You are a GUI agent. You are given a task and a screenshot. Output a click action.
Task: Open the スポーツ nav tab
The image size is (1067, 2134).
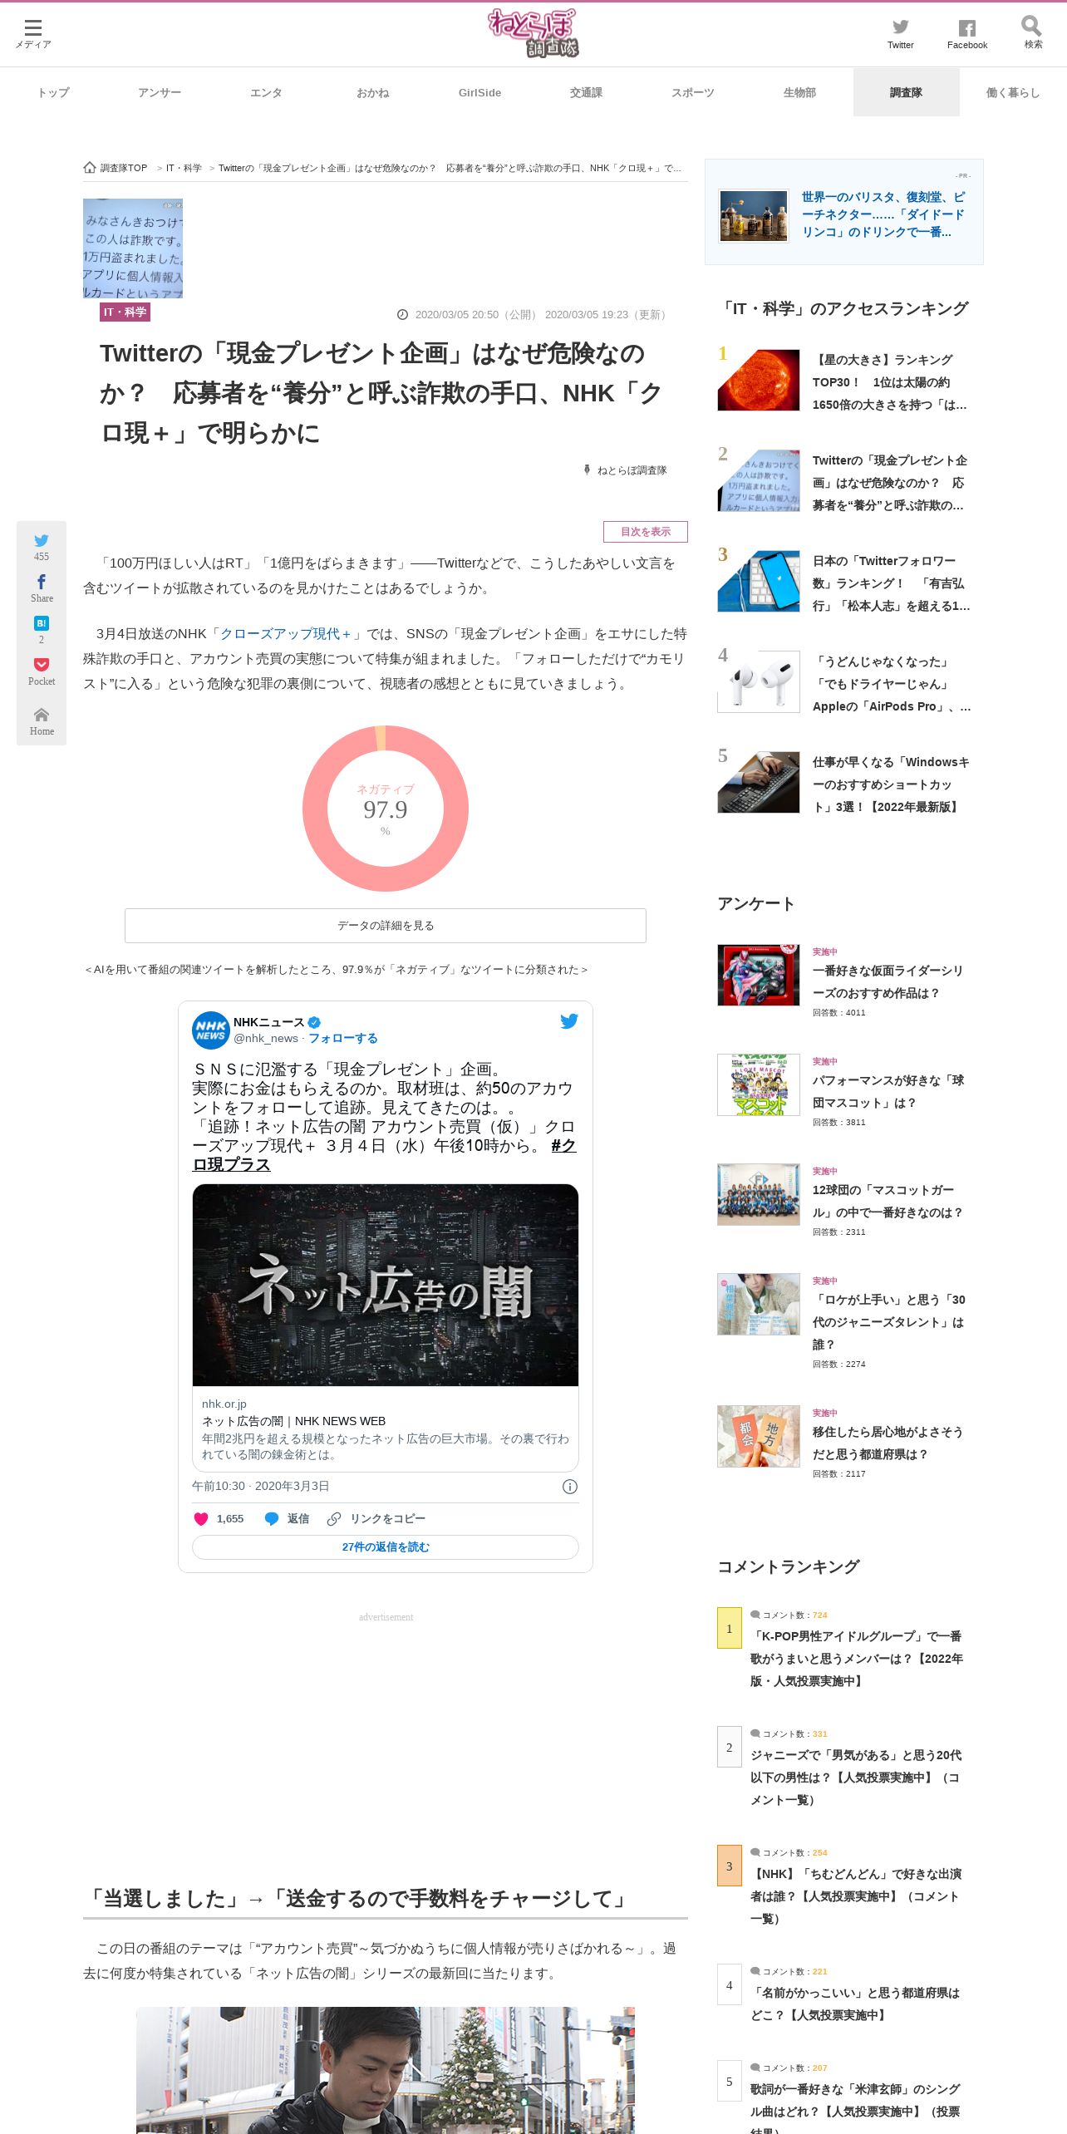693,92
